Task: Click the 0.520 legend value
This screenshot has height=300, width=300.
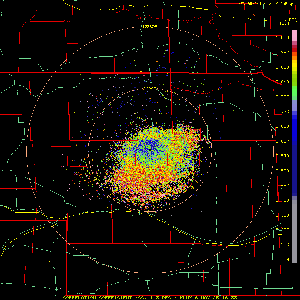Action: pyautogui.click(x=282, y=171)
